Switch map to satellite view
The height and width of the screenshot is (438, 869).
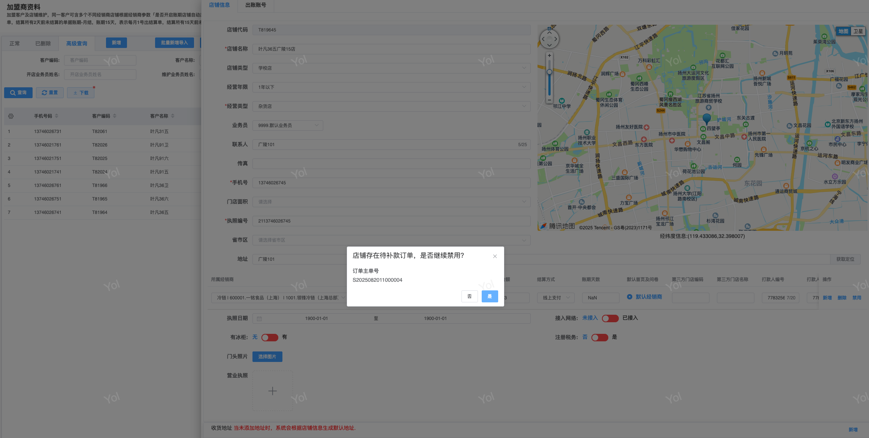(x=858, y=31)
